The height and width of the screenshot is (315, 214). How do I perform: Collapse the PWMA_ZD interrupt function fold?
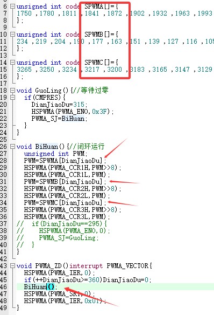point(12,266)
